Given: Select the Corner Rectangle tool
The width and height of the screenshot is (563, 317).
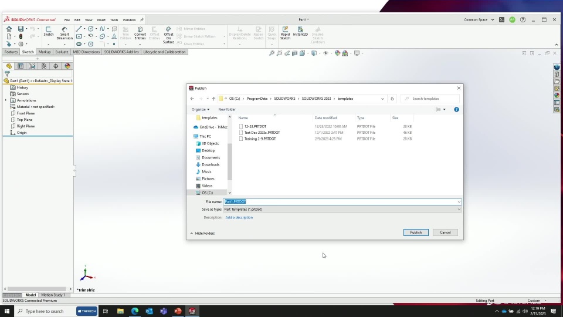Looking at the screenshot, I should click(79, 36).
